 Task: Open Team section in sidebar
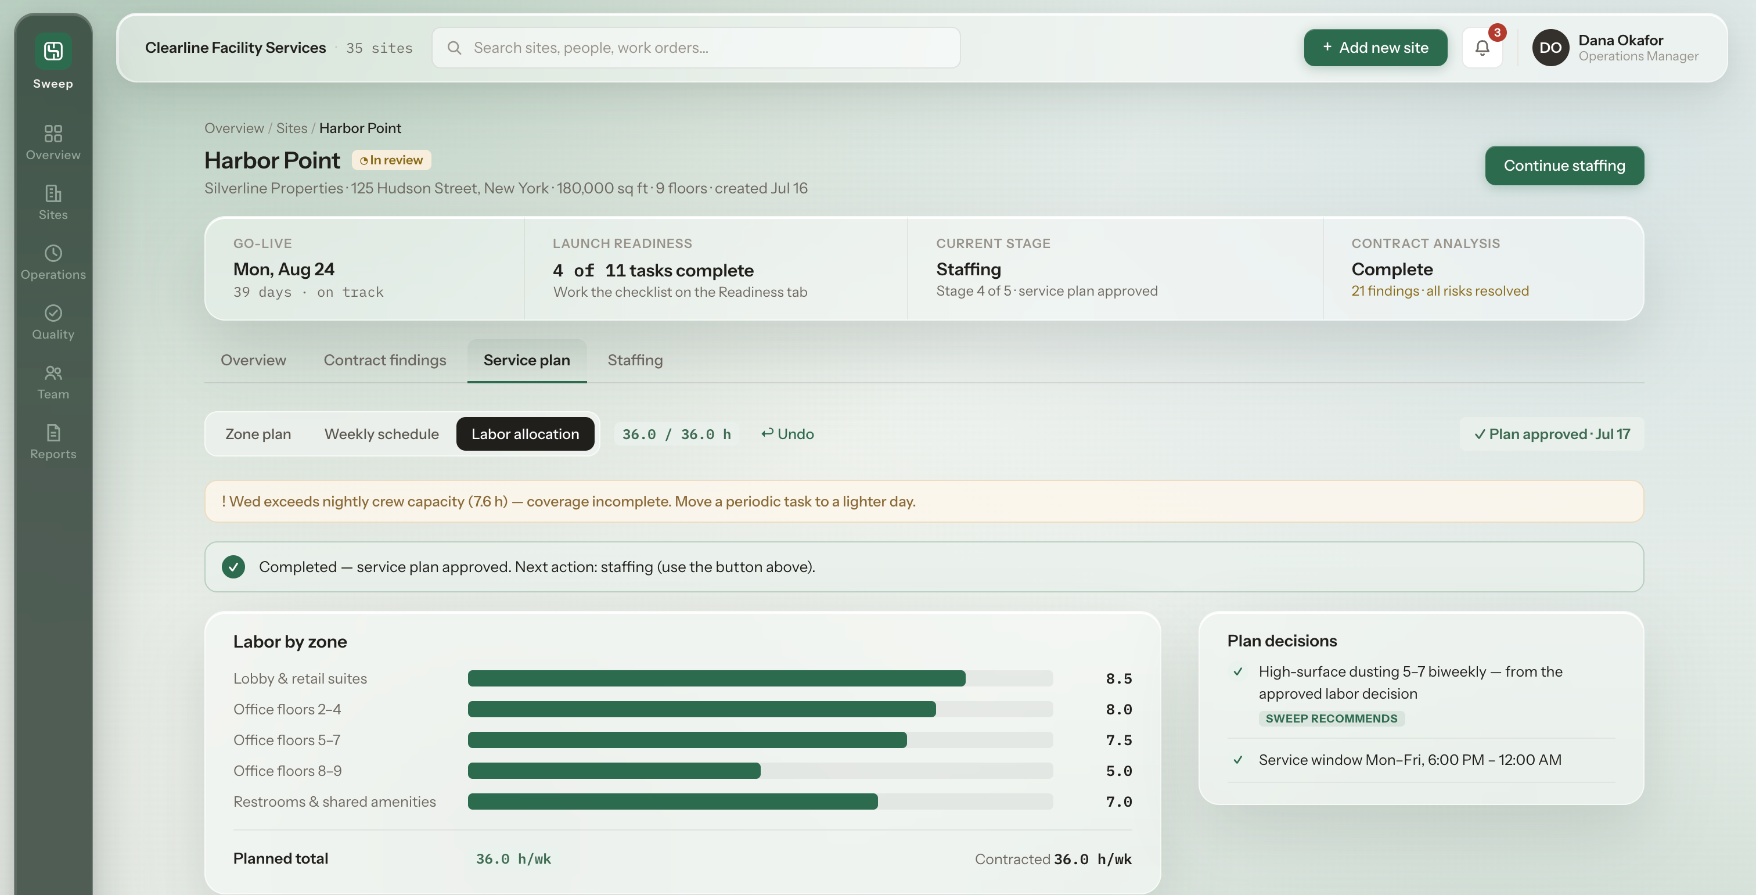[53, 382]
